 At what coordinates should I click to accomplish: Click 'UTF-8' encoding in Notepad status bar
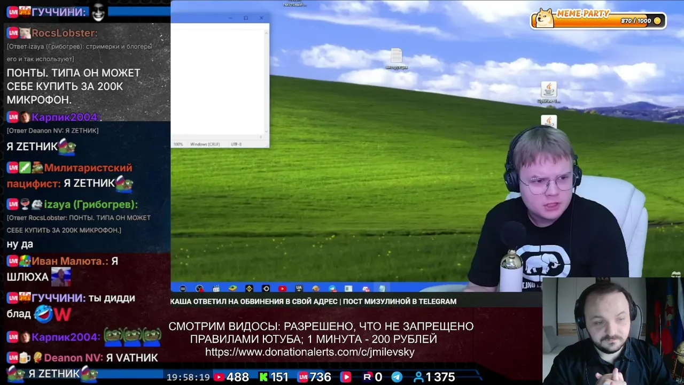pyautogui.click(x=236, y=144)
